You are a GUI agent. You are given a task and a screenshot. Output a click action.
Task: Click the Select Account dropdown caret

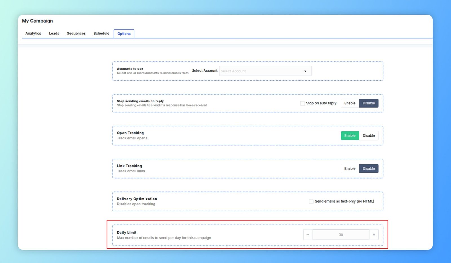tap(305, 71)
